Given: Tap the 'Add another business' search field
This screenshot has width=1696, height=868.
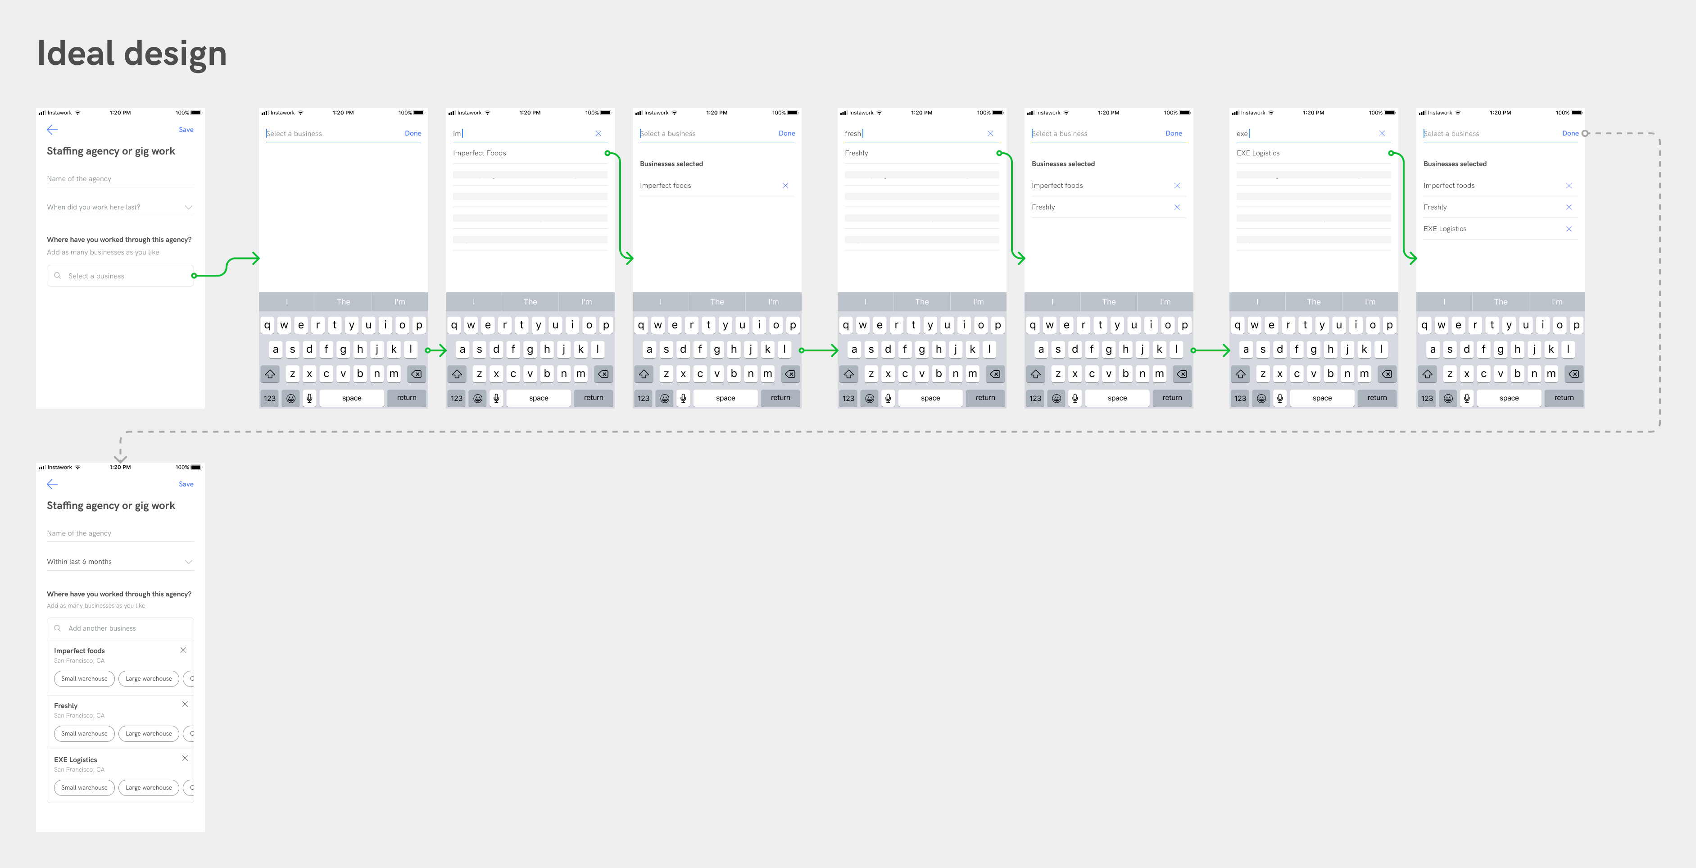Looking at the screenshot, I should (120, 628).
